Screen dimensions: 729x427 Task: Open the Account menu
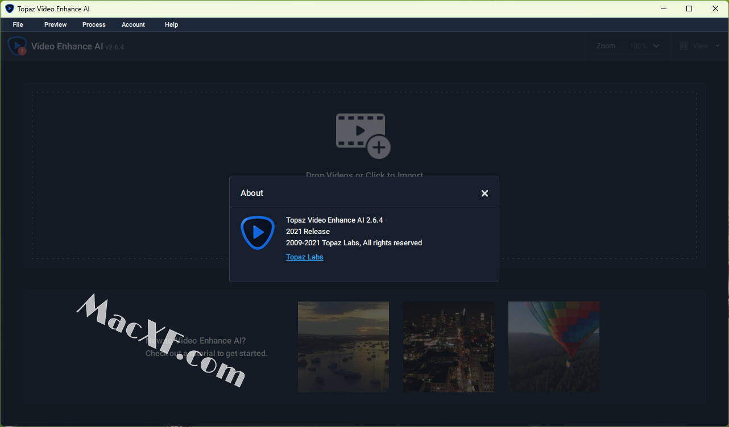click(x=133, y=24)
